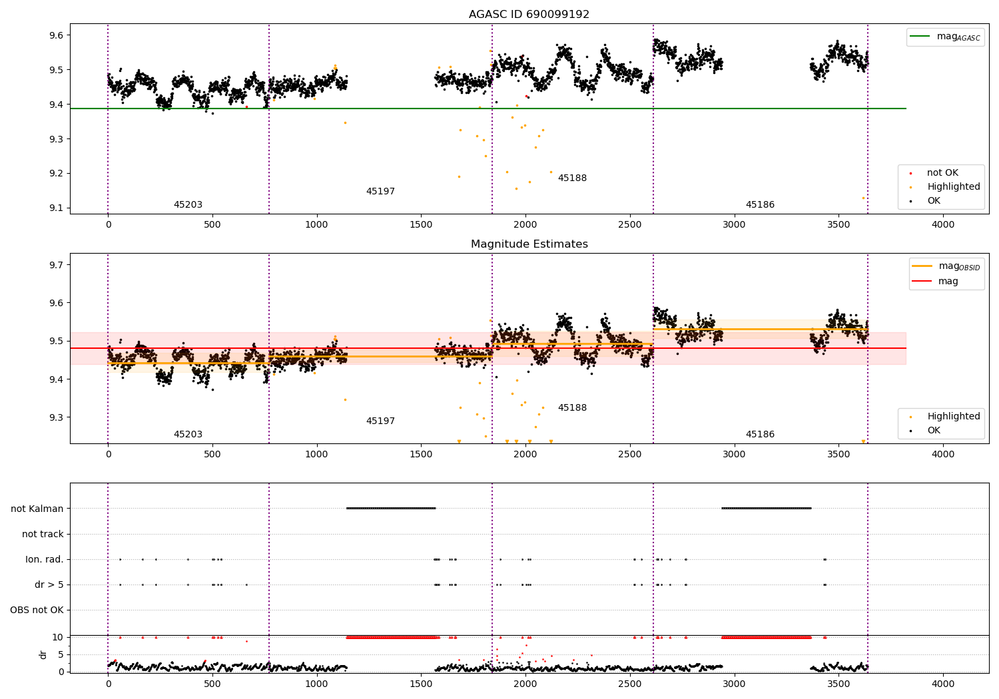Click the 'Ion. rad.' row label
The width and height of the screenshot is (999, 699).
tap(45, 559)
